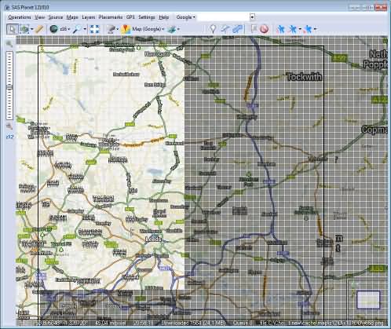The image size is (391, 329).
Task: Open the Placemarks menu
Action: 111,17
